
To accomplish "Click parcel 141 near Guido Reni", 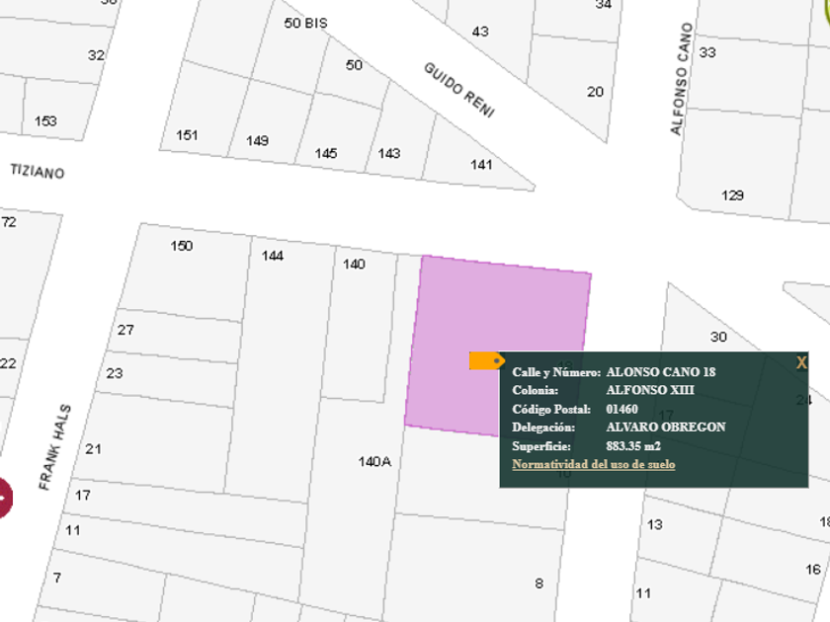I will coord(481,165).
